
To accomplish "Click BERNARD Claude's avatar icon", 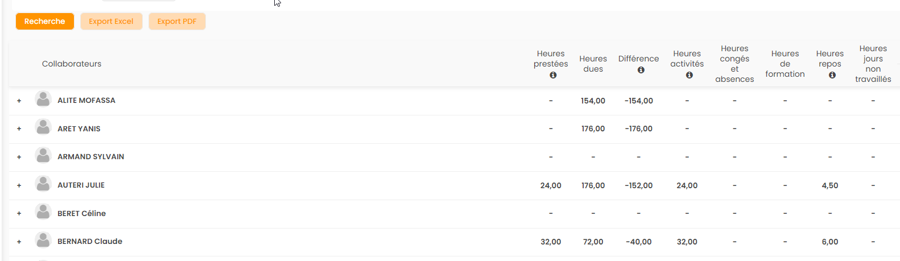I will 43,241.
